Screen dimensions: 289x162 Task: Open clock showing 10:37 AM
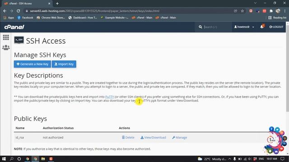(x=272, y=159)
